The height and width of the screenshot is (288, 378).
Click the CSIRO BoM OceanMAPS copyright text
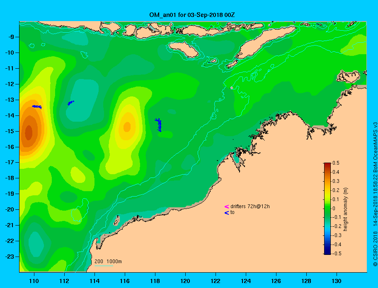(375, 194)
